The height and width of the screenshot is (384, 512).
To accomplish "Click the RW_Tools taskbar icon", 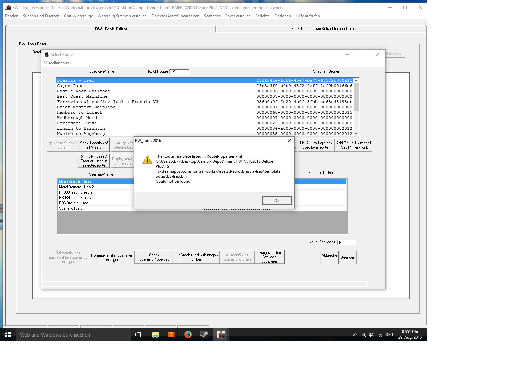I will pyautogui.click(x=220, y=335).
